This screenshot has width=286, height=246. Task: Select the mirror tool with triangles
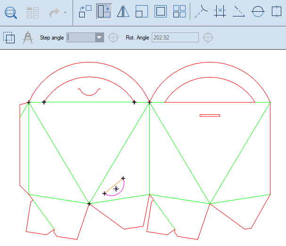(x=123, y=11)
